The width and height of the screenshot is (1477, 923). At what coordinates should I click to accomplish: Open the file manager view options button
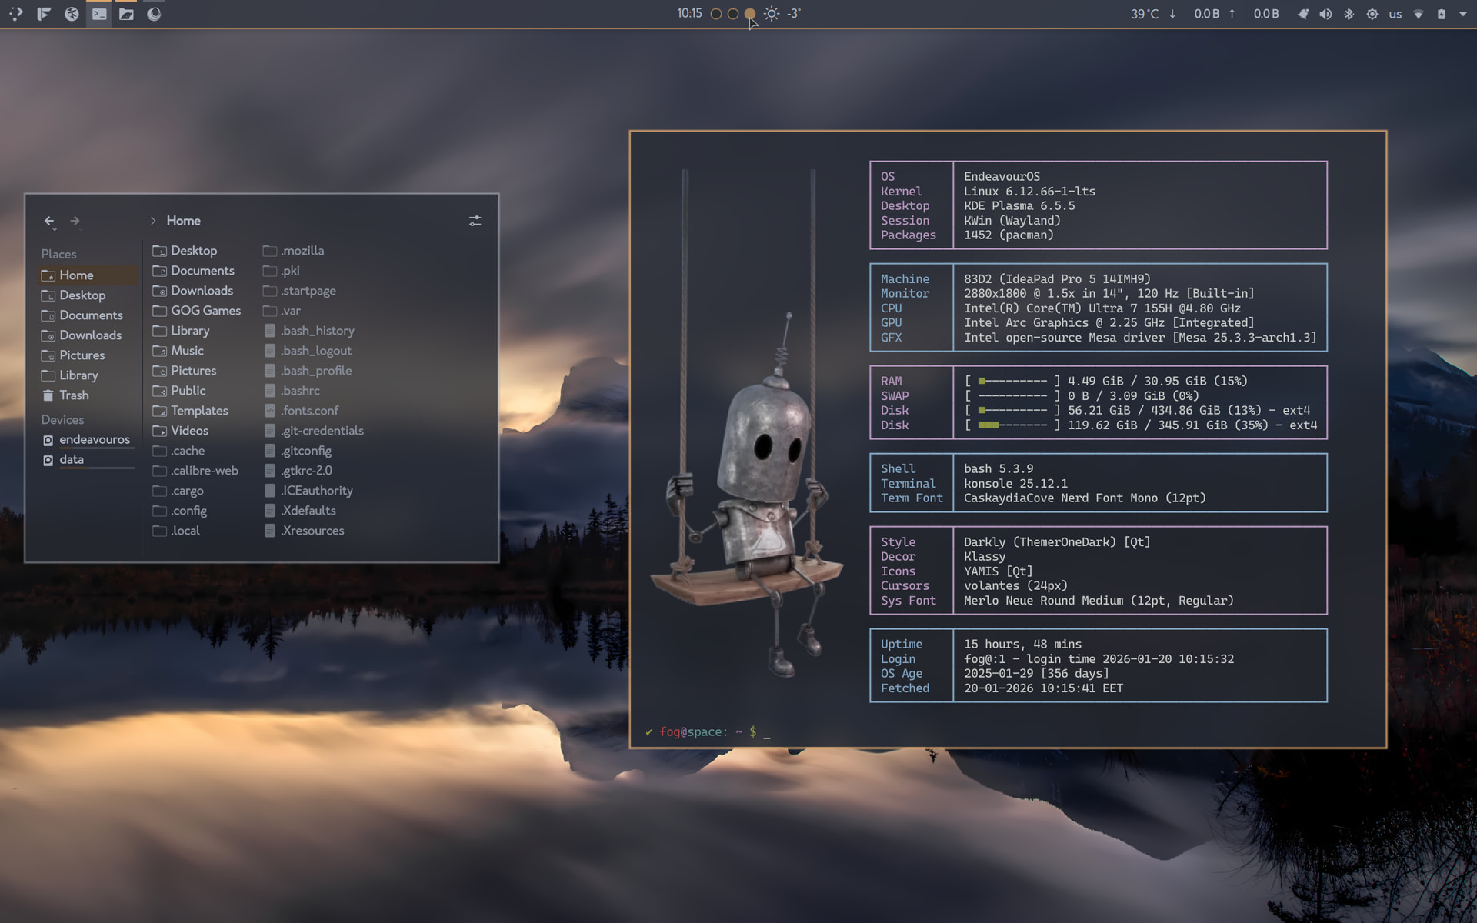[x=475, y=221]
